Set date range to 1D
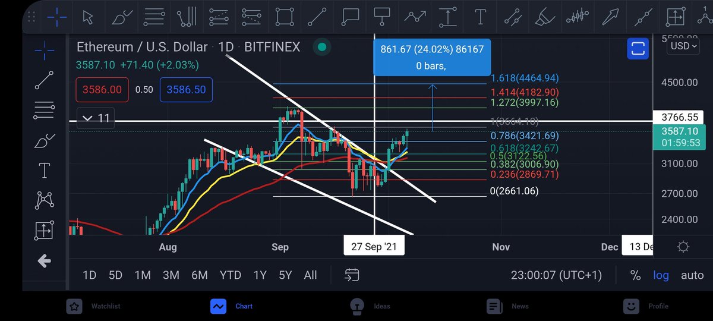Viewport: 713px width, 321px height. tap(89, 275)
